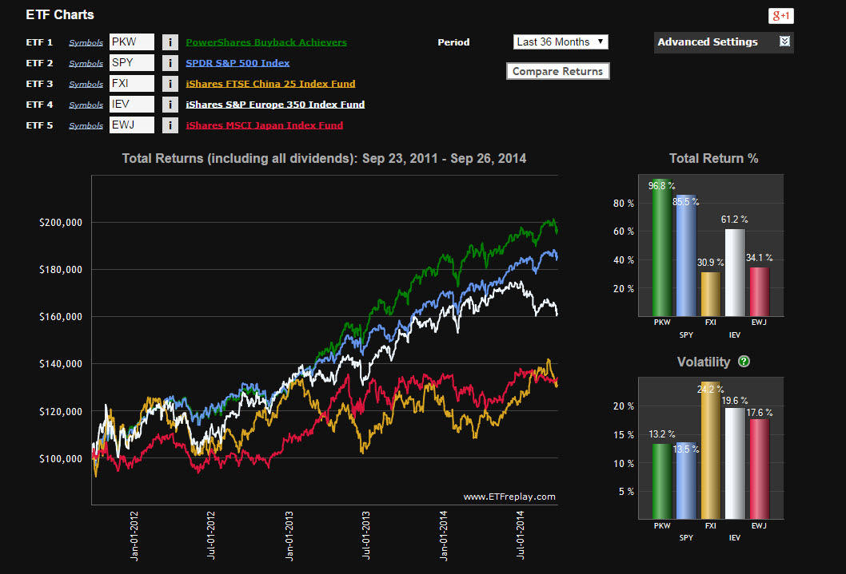Click the info icon for EWJ
The height and width of the screenshot is (574, 846).
point(170,125)
